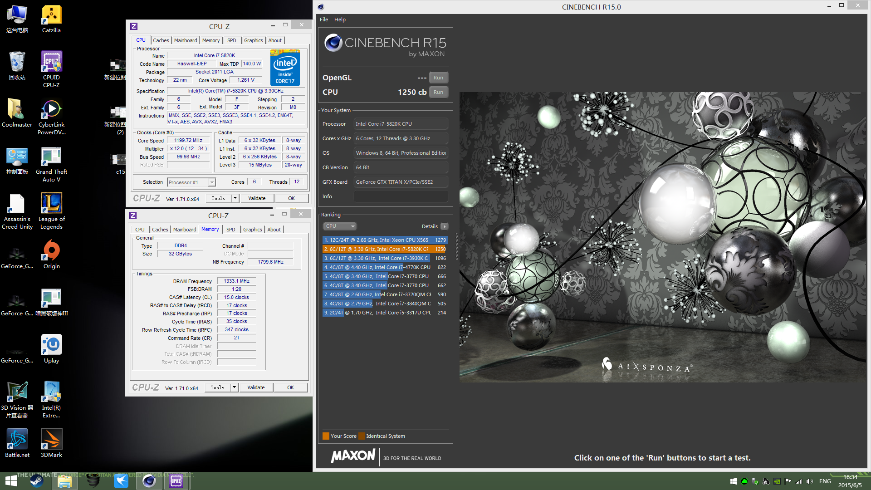Open File Explorer on the taskbar
Screen dimensions: 871x490
64,481
